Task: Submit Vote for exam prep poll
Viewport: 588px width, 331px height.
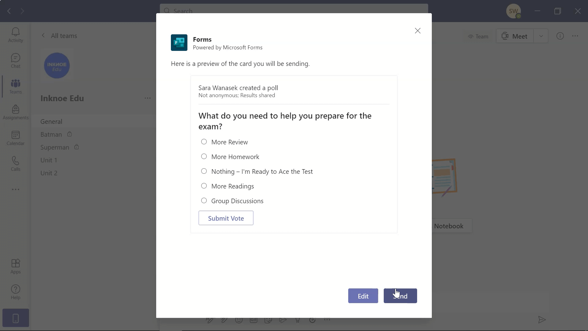Action: pos(226,218)
